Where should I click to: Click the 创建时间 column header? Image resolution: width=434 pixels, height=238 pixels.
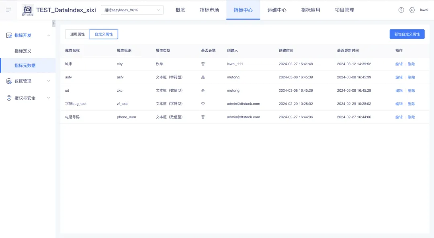coord(286,50)
